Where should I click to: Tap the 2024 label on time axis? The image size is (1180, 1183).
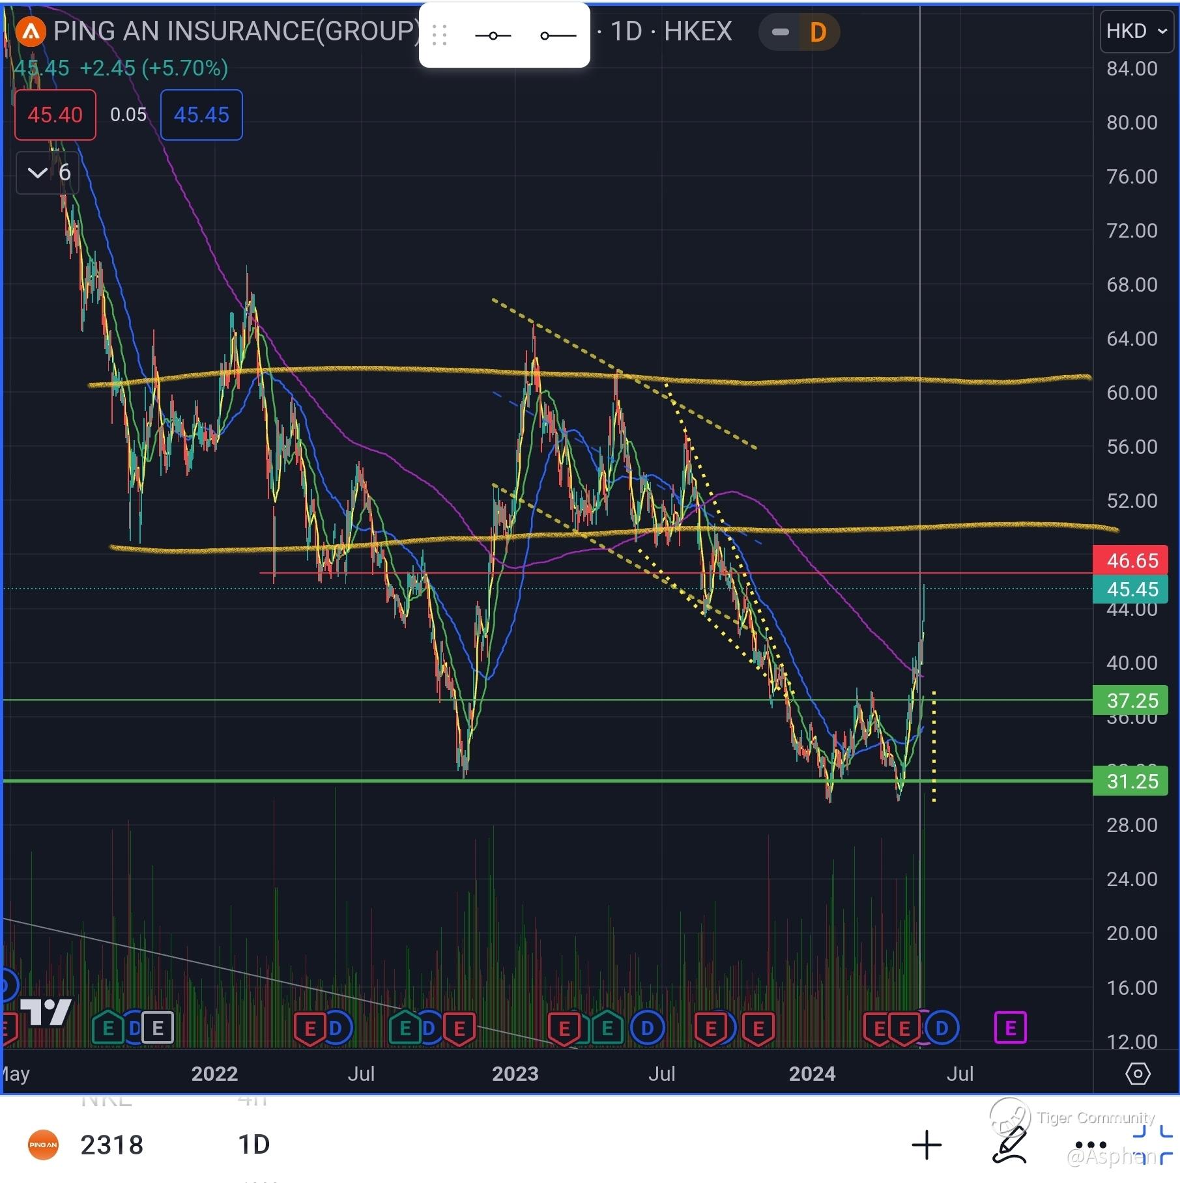tap(812, 1074)
